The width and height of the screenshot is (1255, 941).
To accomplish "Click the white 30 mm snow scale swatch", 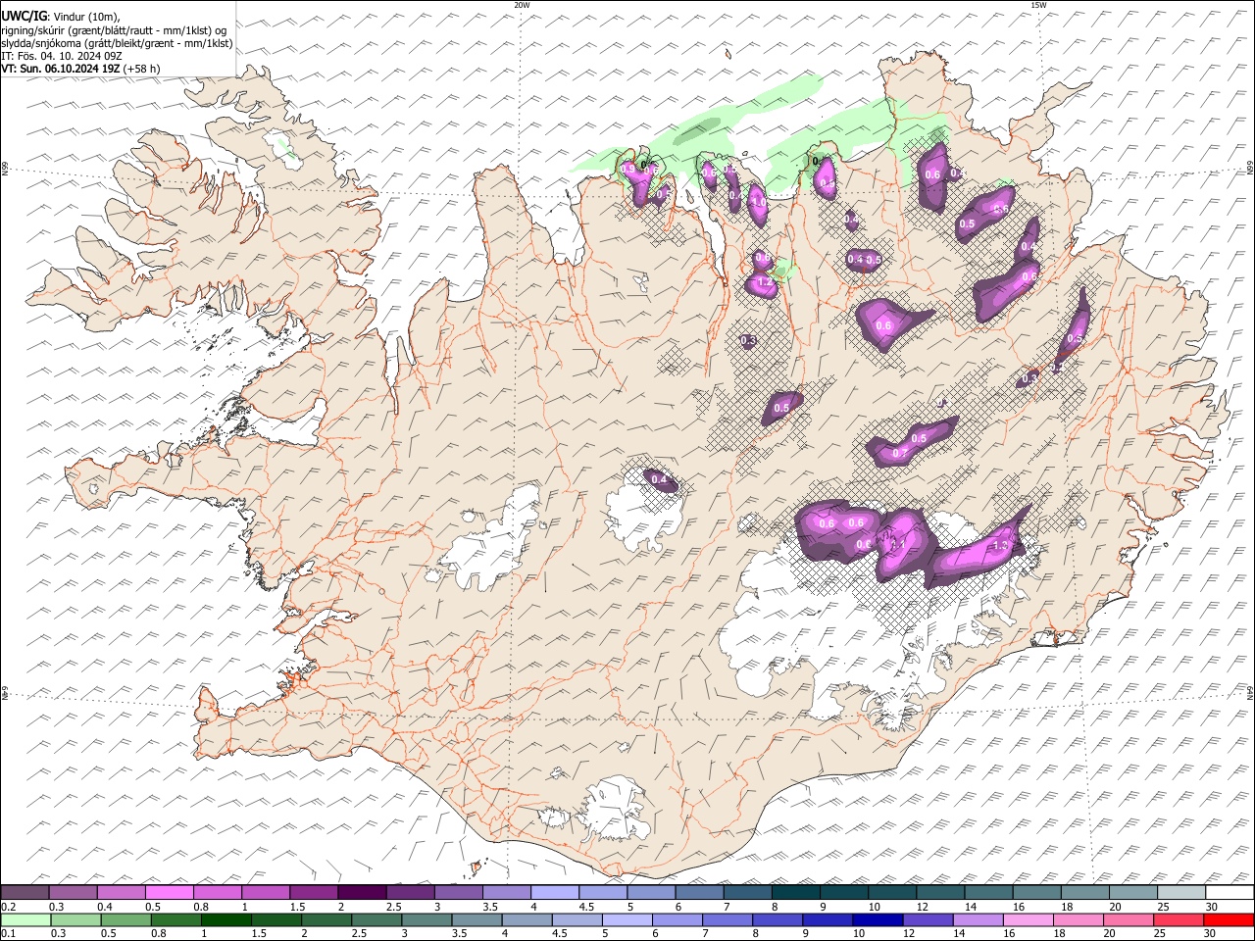I will tap(1230, 892).
